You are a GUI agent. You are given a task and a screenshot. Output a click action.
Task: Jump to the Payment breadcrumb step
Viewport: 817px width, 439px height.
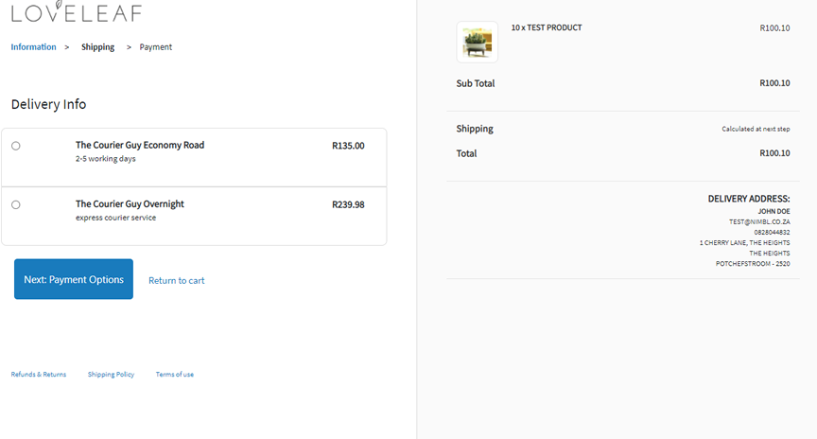point(155,47)
